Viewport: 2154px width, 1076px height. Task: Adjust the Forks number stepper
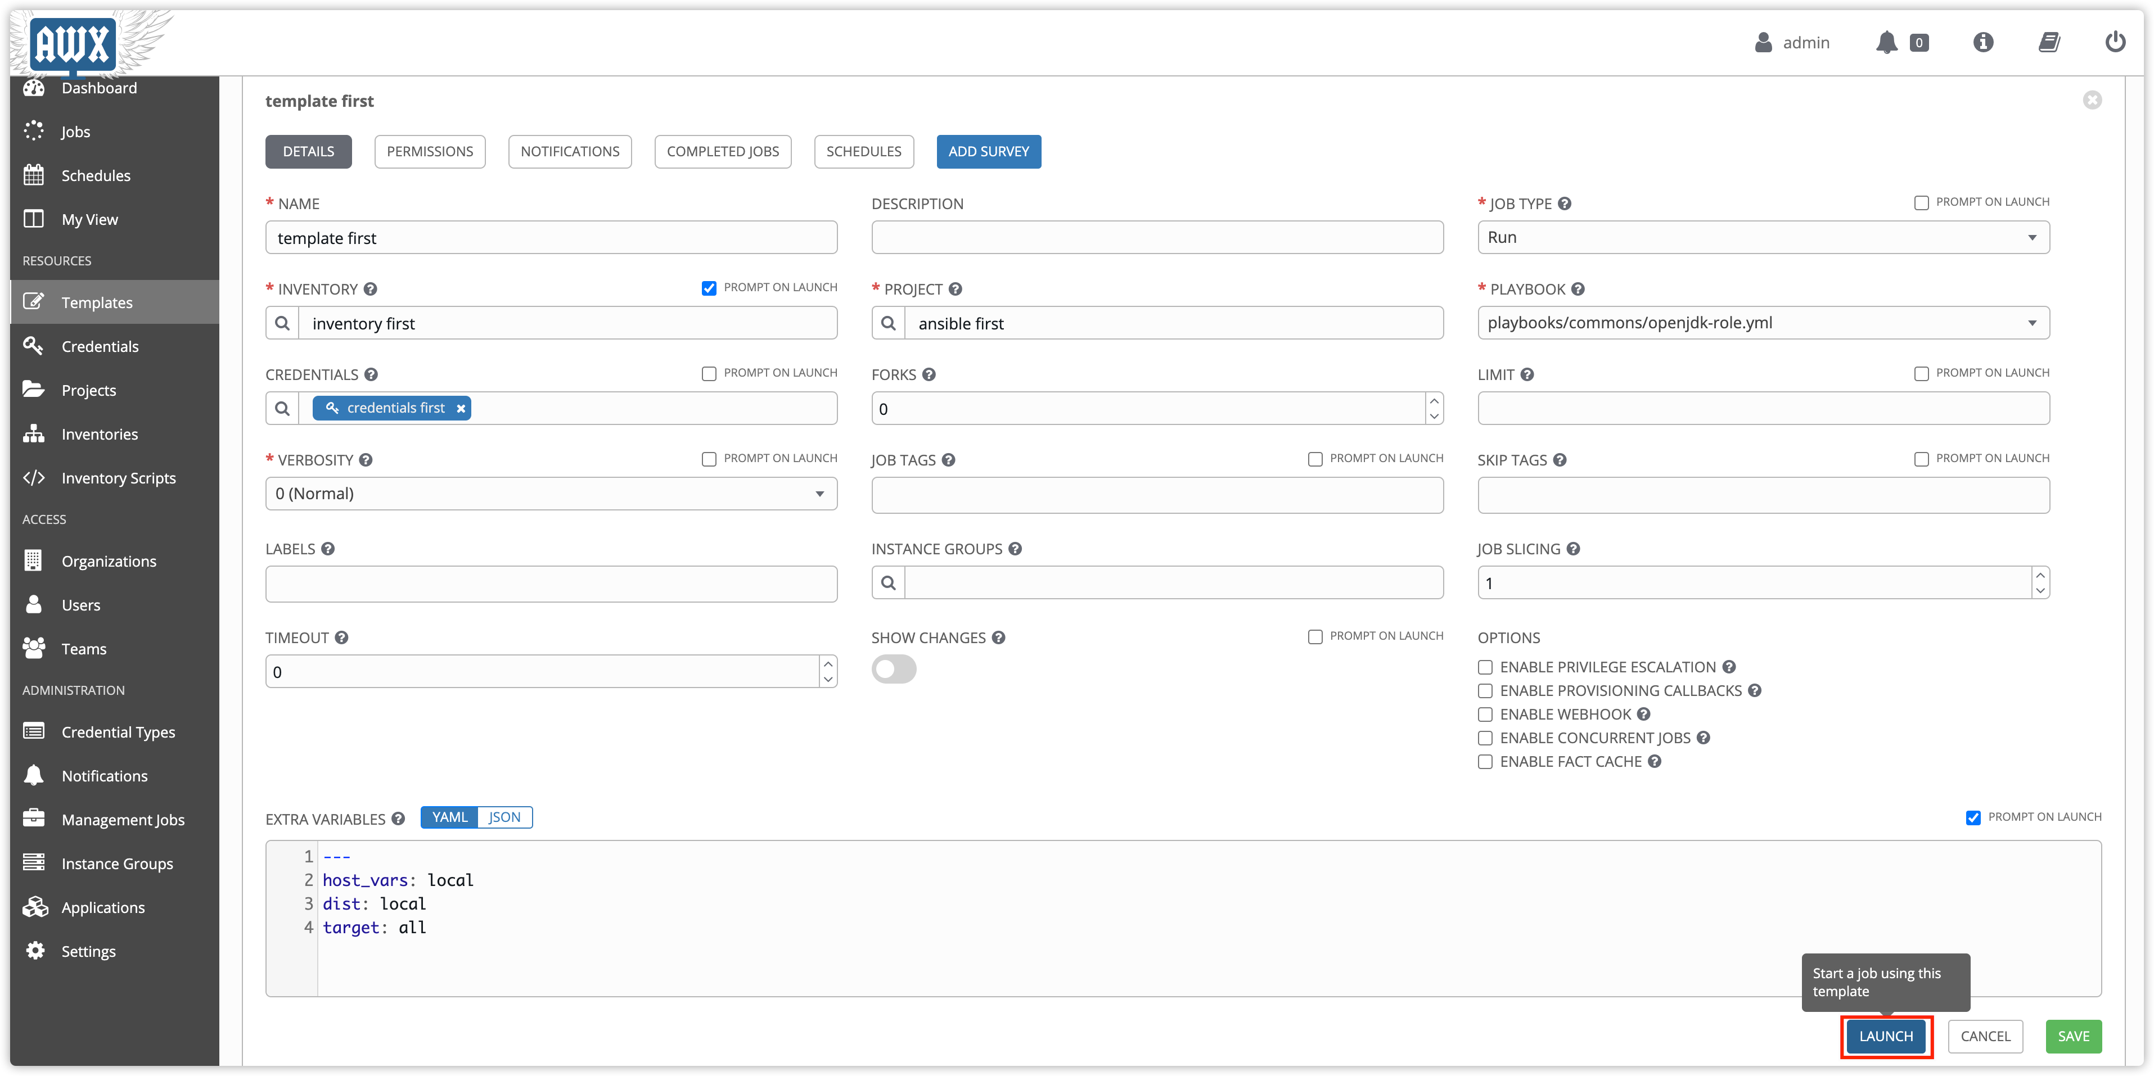pyautogui.click(x=1434, y=408)
